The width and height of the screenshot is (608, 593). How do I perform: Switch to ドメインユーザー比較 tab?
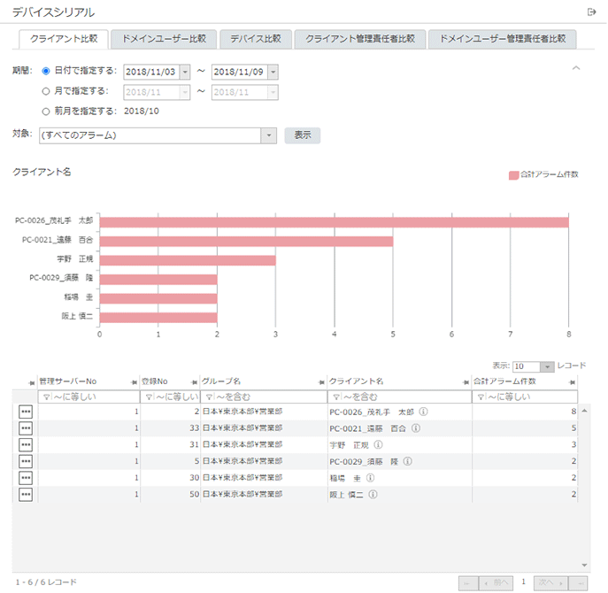(x=164, y=39)
